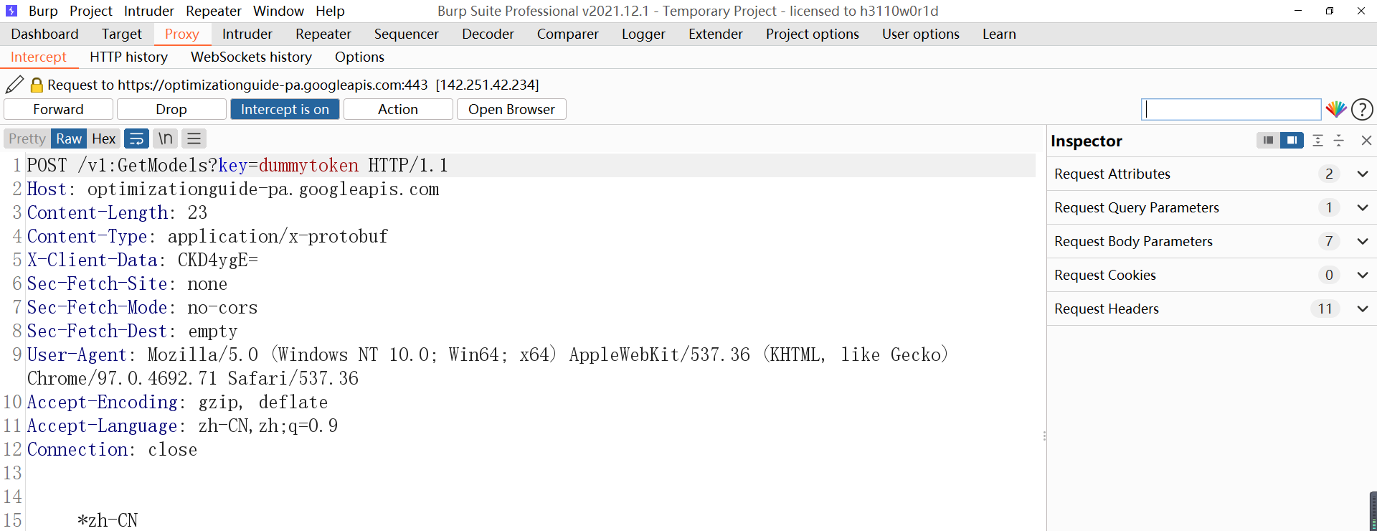Click the Host header line

point(233,189)
